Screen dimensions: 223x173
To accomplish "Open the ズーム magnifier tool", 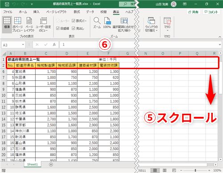I will click(97, 23).
